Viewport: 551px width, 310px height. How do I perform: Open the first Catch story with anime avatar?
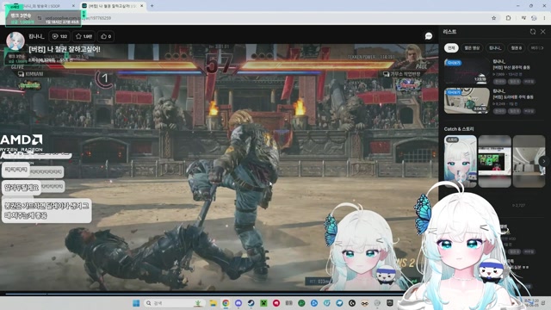click(x=461, y=161)
